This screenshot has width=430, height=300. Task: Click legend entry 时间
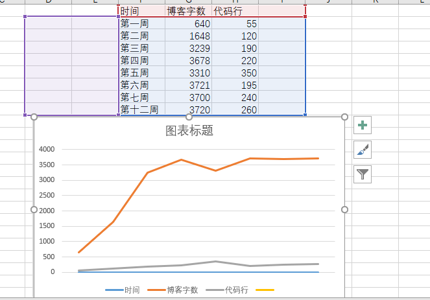point(123,290)
